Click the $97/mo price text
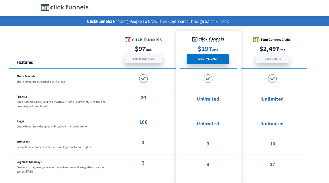Screen dimensions: 329x183 coord(143,49)
